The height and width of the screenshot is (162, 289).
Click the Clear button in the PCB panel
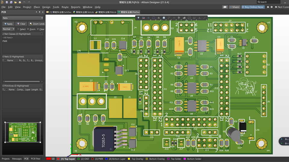(x=21, y=24)
